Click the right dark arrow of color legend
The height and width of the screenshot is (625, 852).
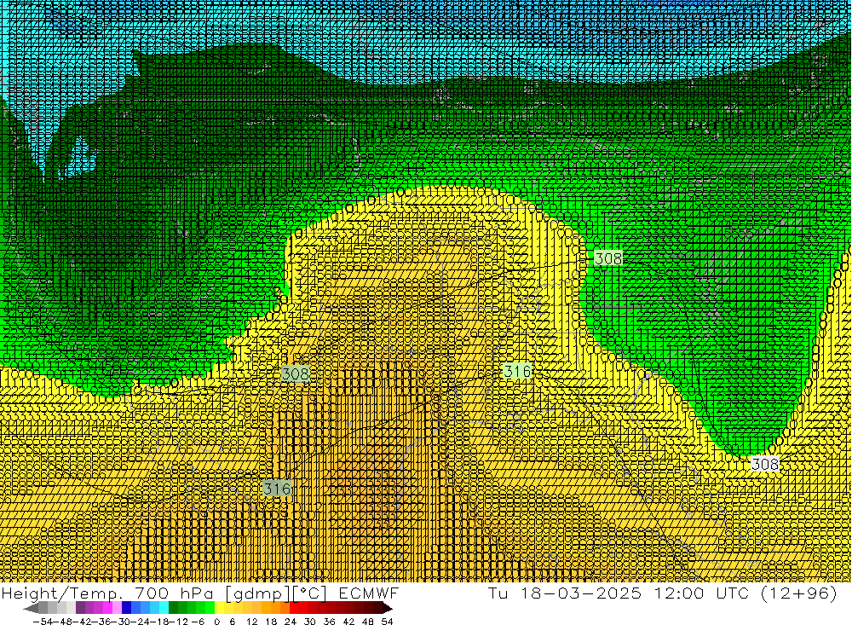click(388, 609)
